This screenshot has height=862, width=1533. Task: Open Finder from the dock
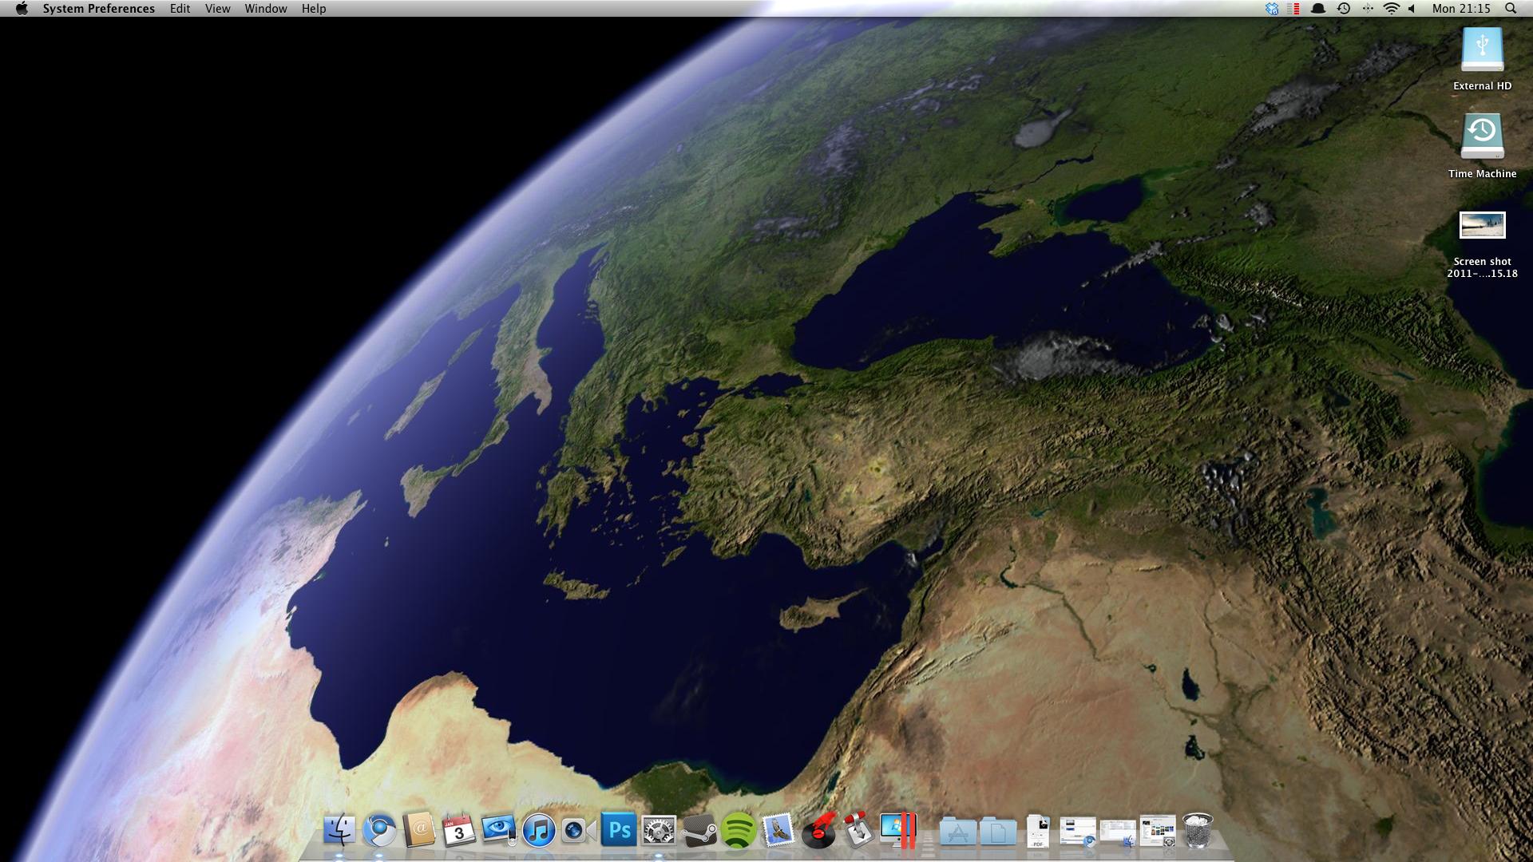339,831
